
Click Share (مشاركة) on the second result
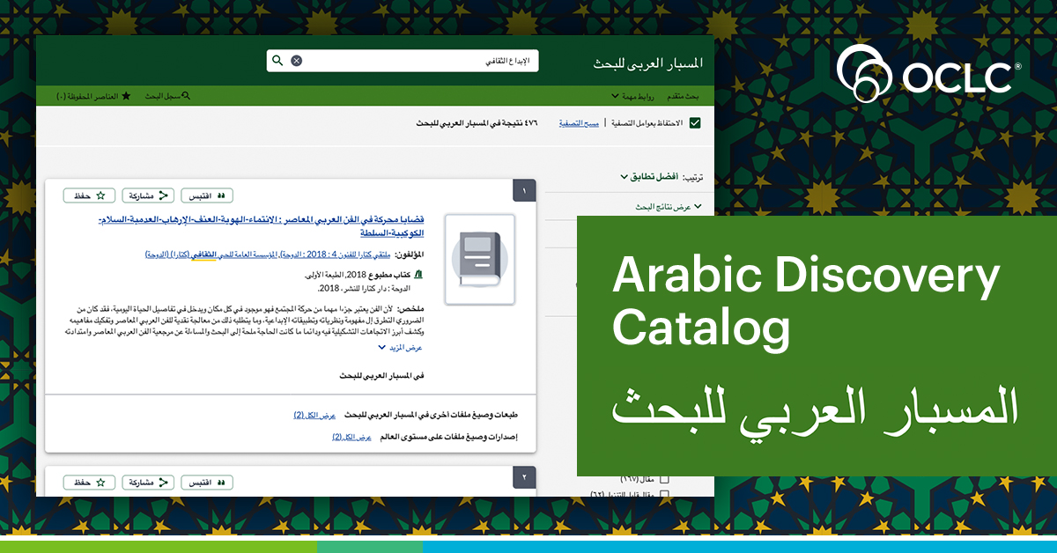click(x=148, y=483)
